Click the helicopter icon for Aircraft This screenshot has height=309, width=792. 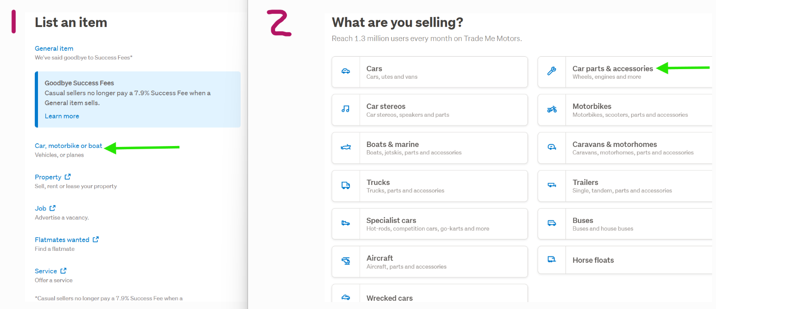coord(346,261)
